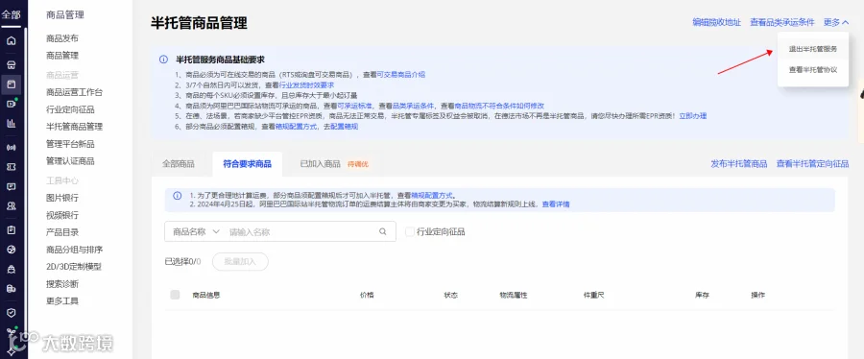Screen dimensions: 864x359
Task: Switch to the 全部商品 tab
Action: 178,164
